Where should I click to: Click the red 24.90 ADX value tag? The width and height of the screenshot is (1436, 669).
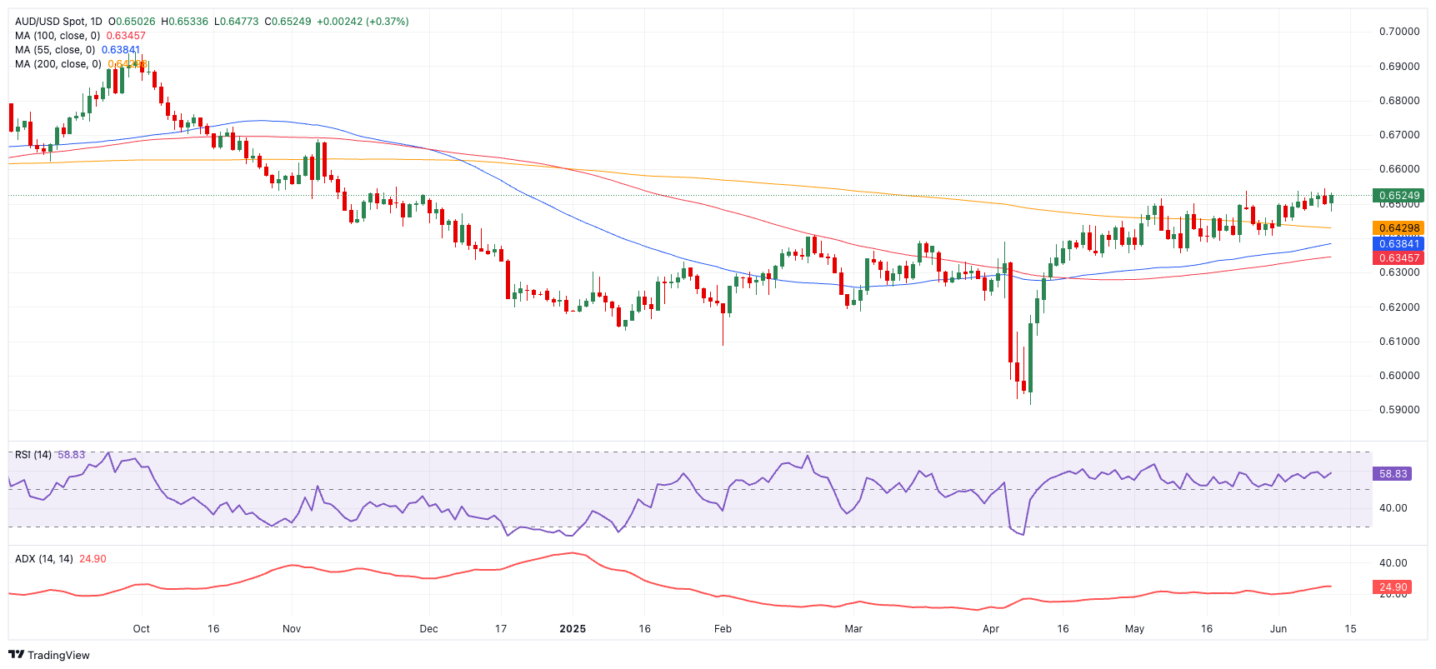click(x=1393, y=587)
